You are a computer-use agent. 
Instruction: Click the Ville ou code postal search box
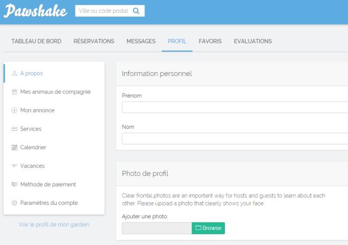pos(103,11)
